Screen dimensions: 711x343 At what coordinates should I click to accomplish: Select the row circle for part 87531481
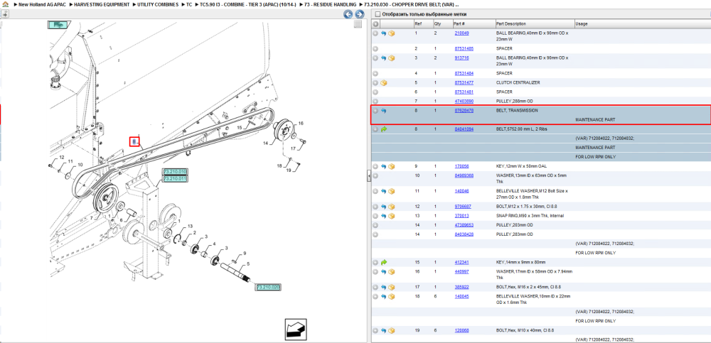click(x=375, y=92)
